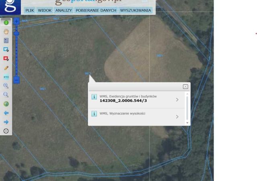
Task: Click zoom slider minus button
Action: (16, 80)
